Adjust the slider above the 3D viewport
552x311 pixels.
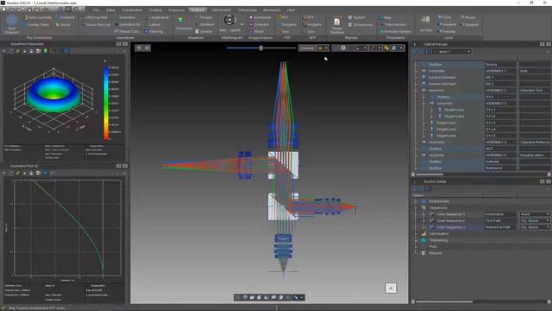[260, 48]
